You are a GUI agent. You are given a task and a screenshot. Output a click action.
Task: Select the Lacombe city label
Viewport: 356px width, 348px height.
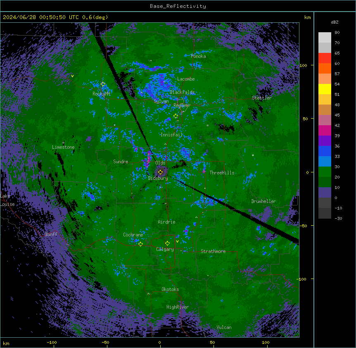(x=186, y=79)
